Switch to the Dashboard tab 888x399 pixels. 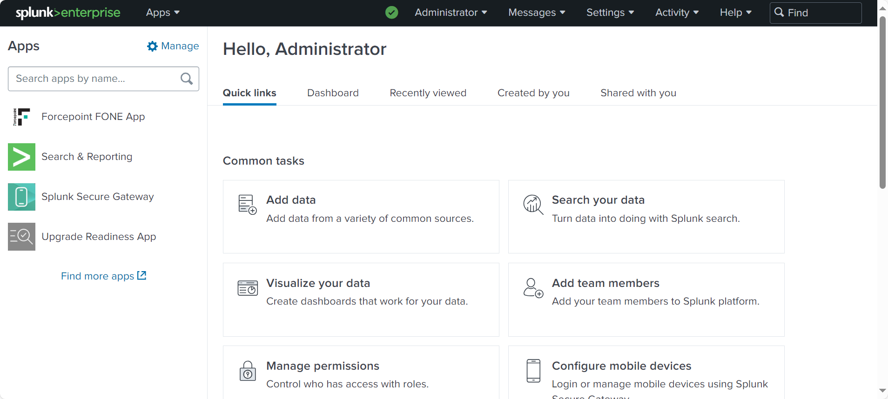click(x=333, y=93)
